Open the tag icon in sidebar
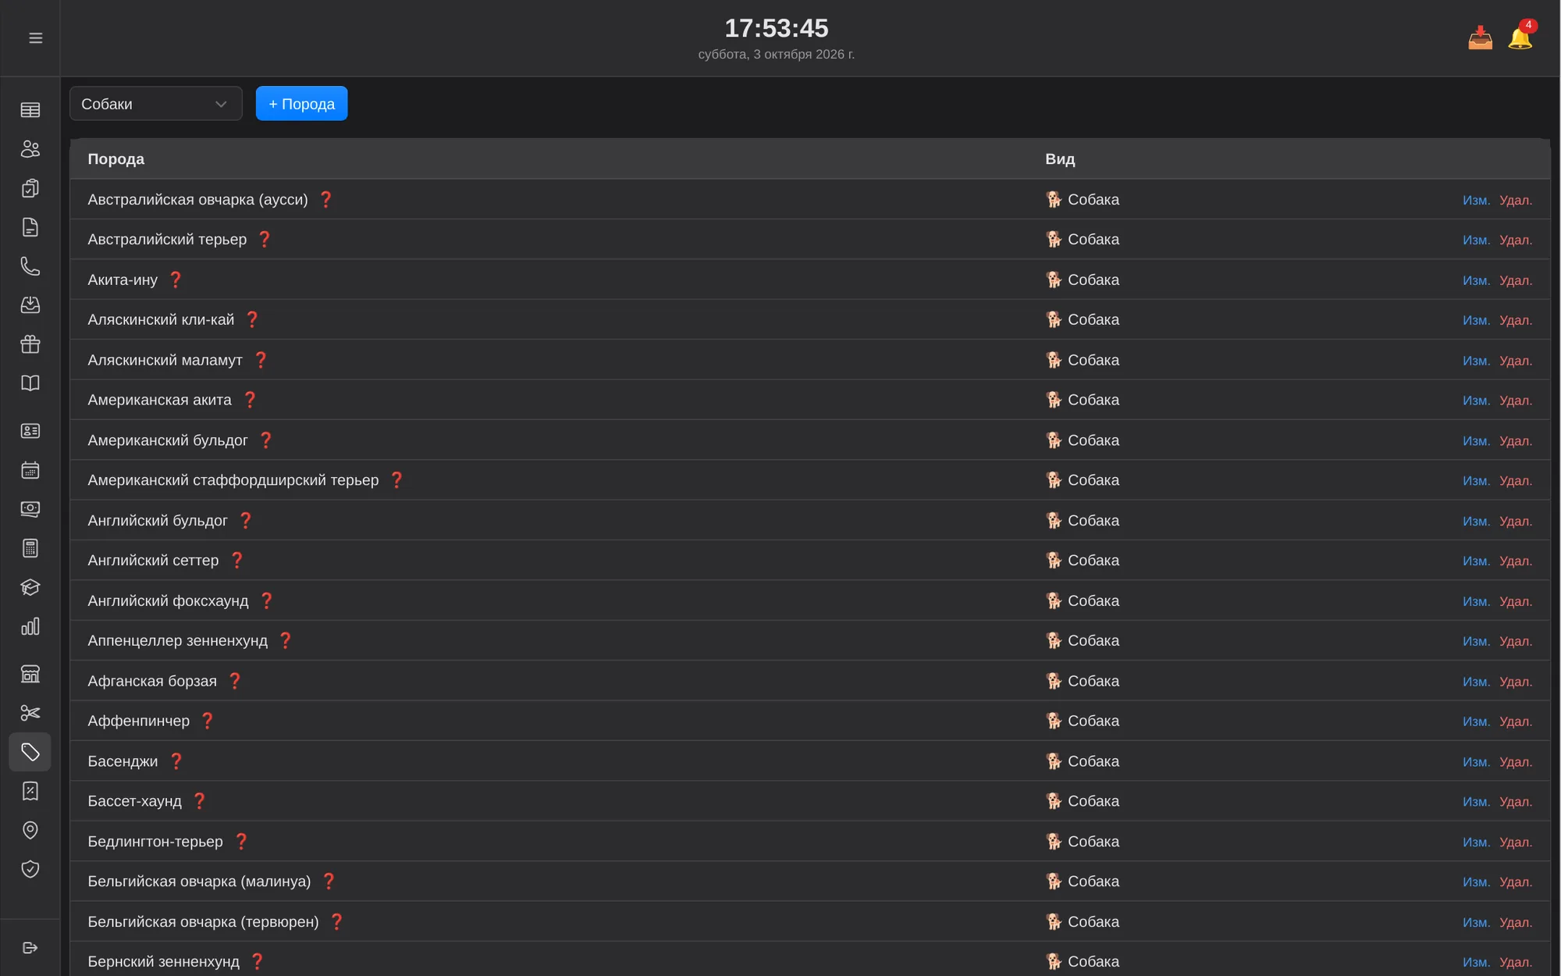Viewport: 1561px width, 976px height. [30, 752]
